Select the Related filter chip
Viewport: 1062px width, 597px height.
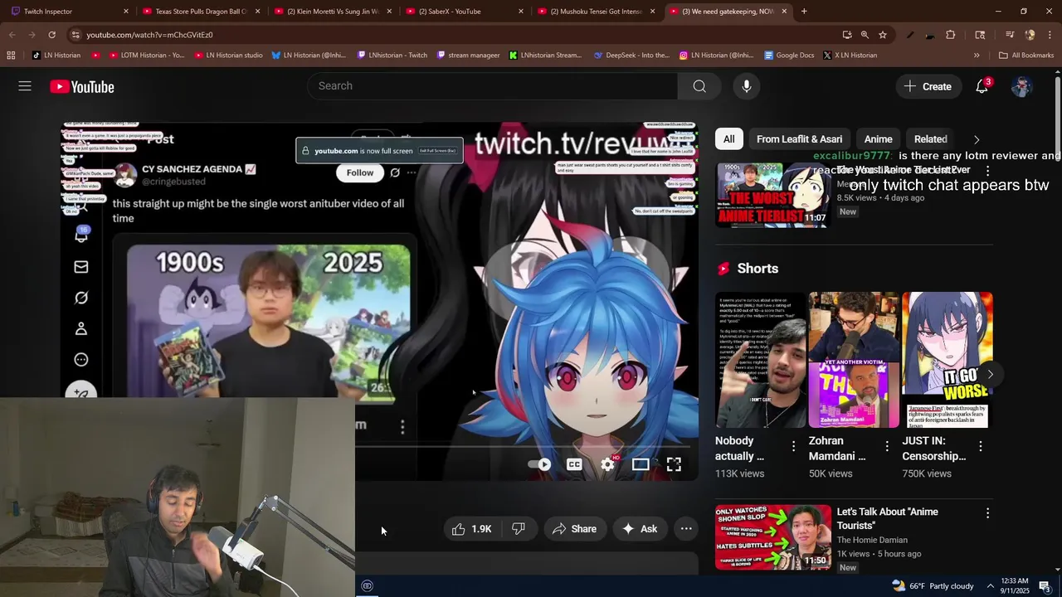930,139
